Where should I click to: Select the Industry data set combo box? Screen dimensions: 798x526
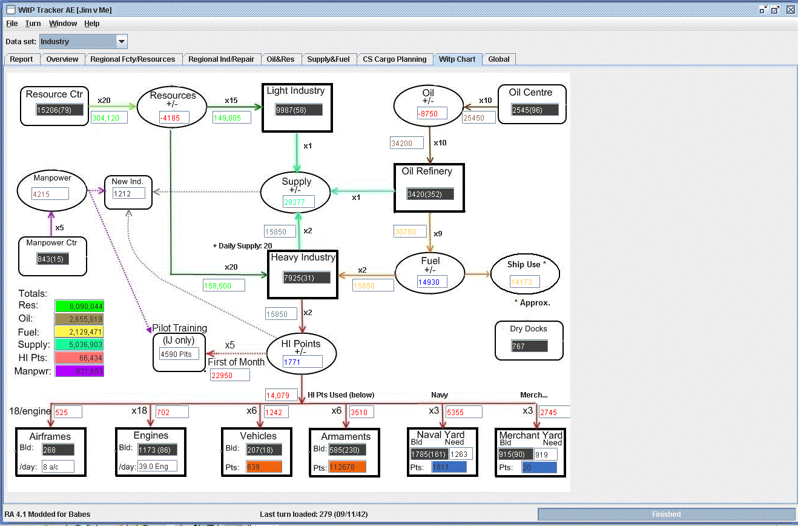point(83,42)
